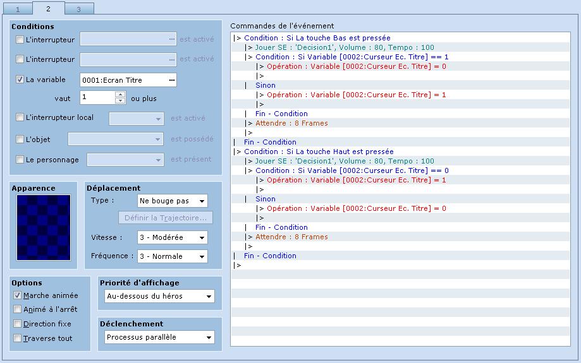Open switch picker for first L'interrupteur field

(x=171, y=39)
